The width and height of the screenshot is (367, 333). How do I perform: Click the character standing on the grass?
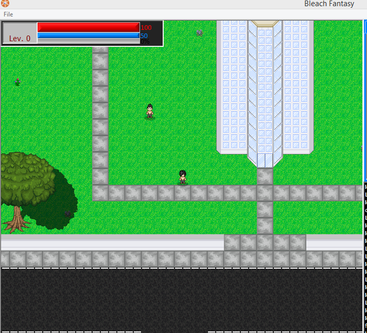[150, 111]
